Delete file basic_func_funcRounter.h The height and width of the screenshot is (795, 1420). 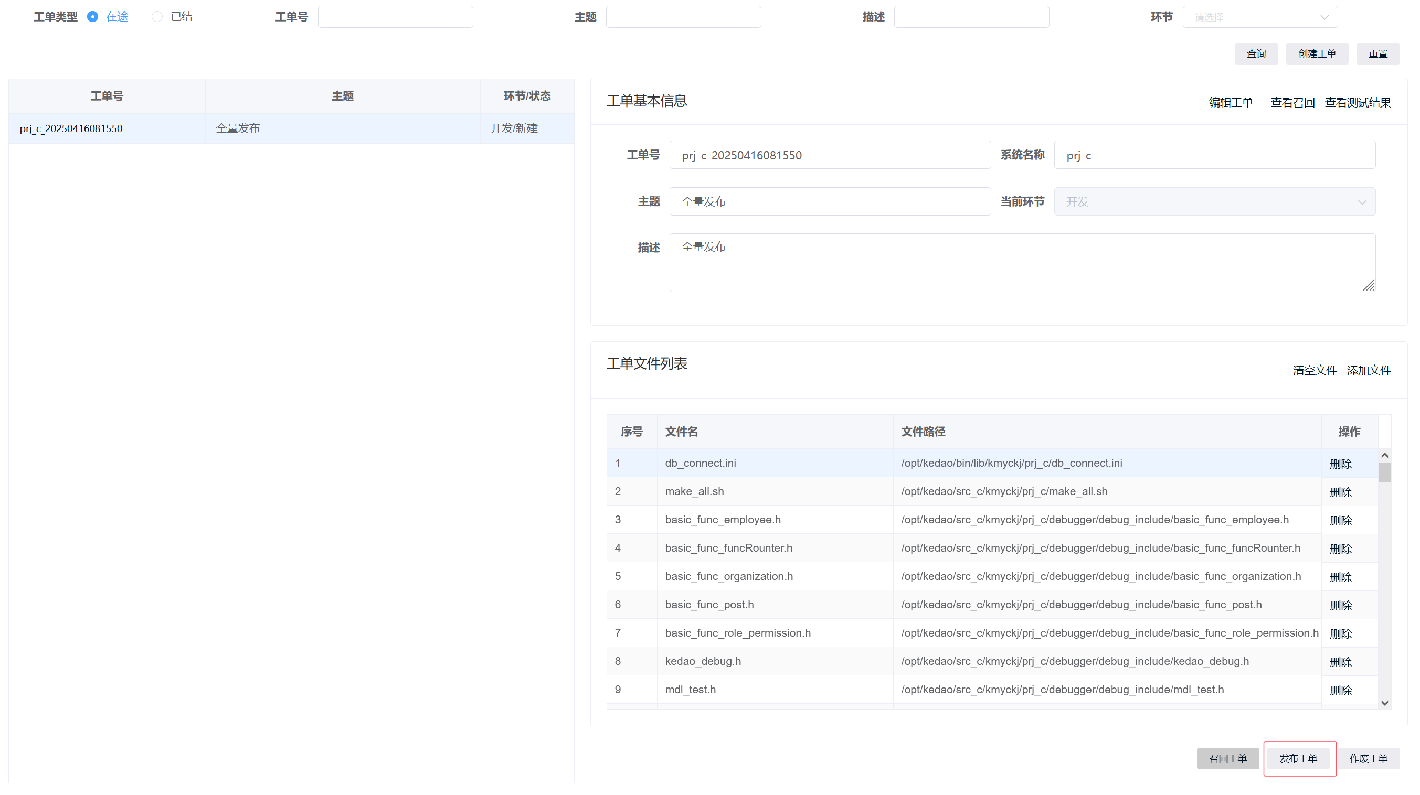(1340, 549)
